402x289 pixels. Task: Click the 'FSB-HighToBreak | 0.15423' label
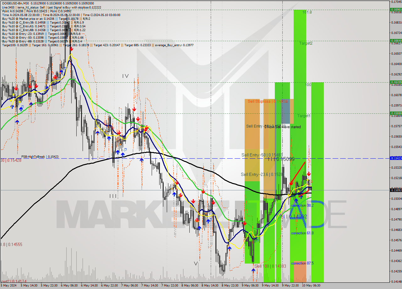40,156
